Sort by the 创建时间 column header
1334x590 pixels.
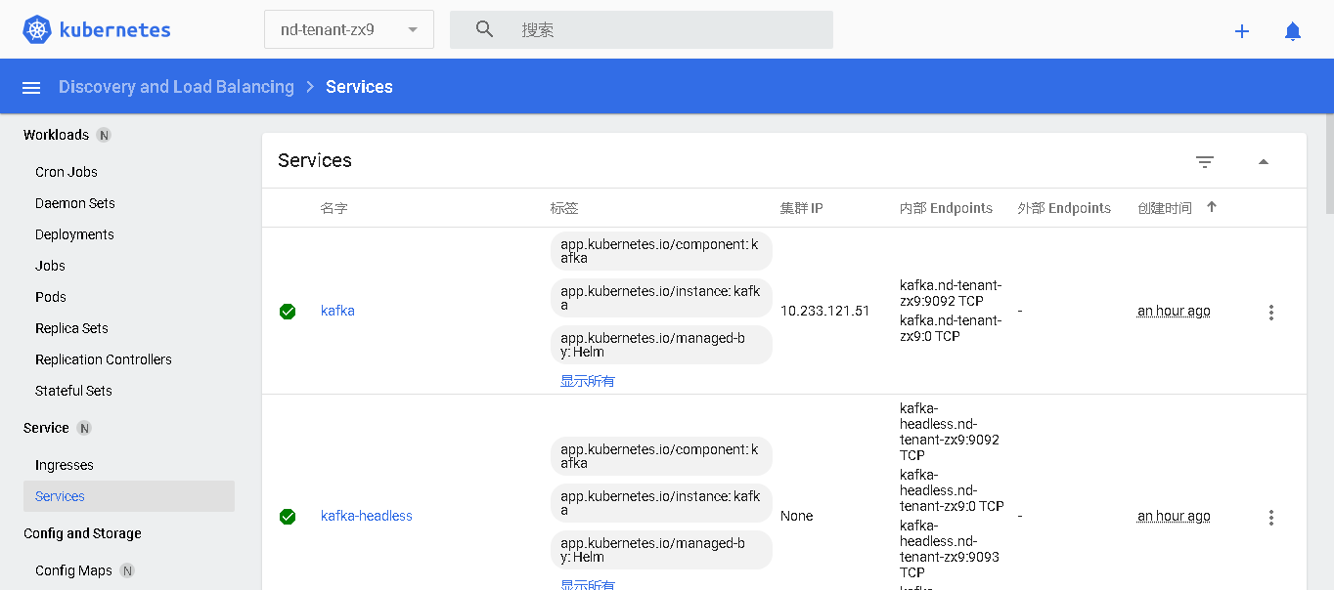pyautogui.click(x=1165, y=208)
